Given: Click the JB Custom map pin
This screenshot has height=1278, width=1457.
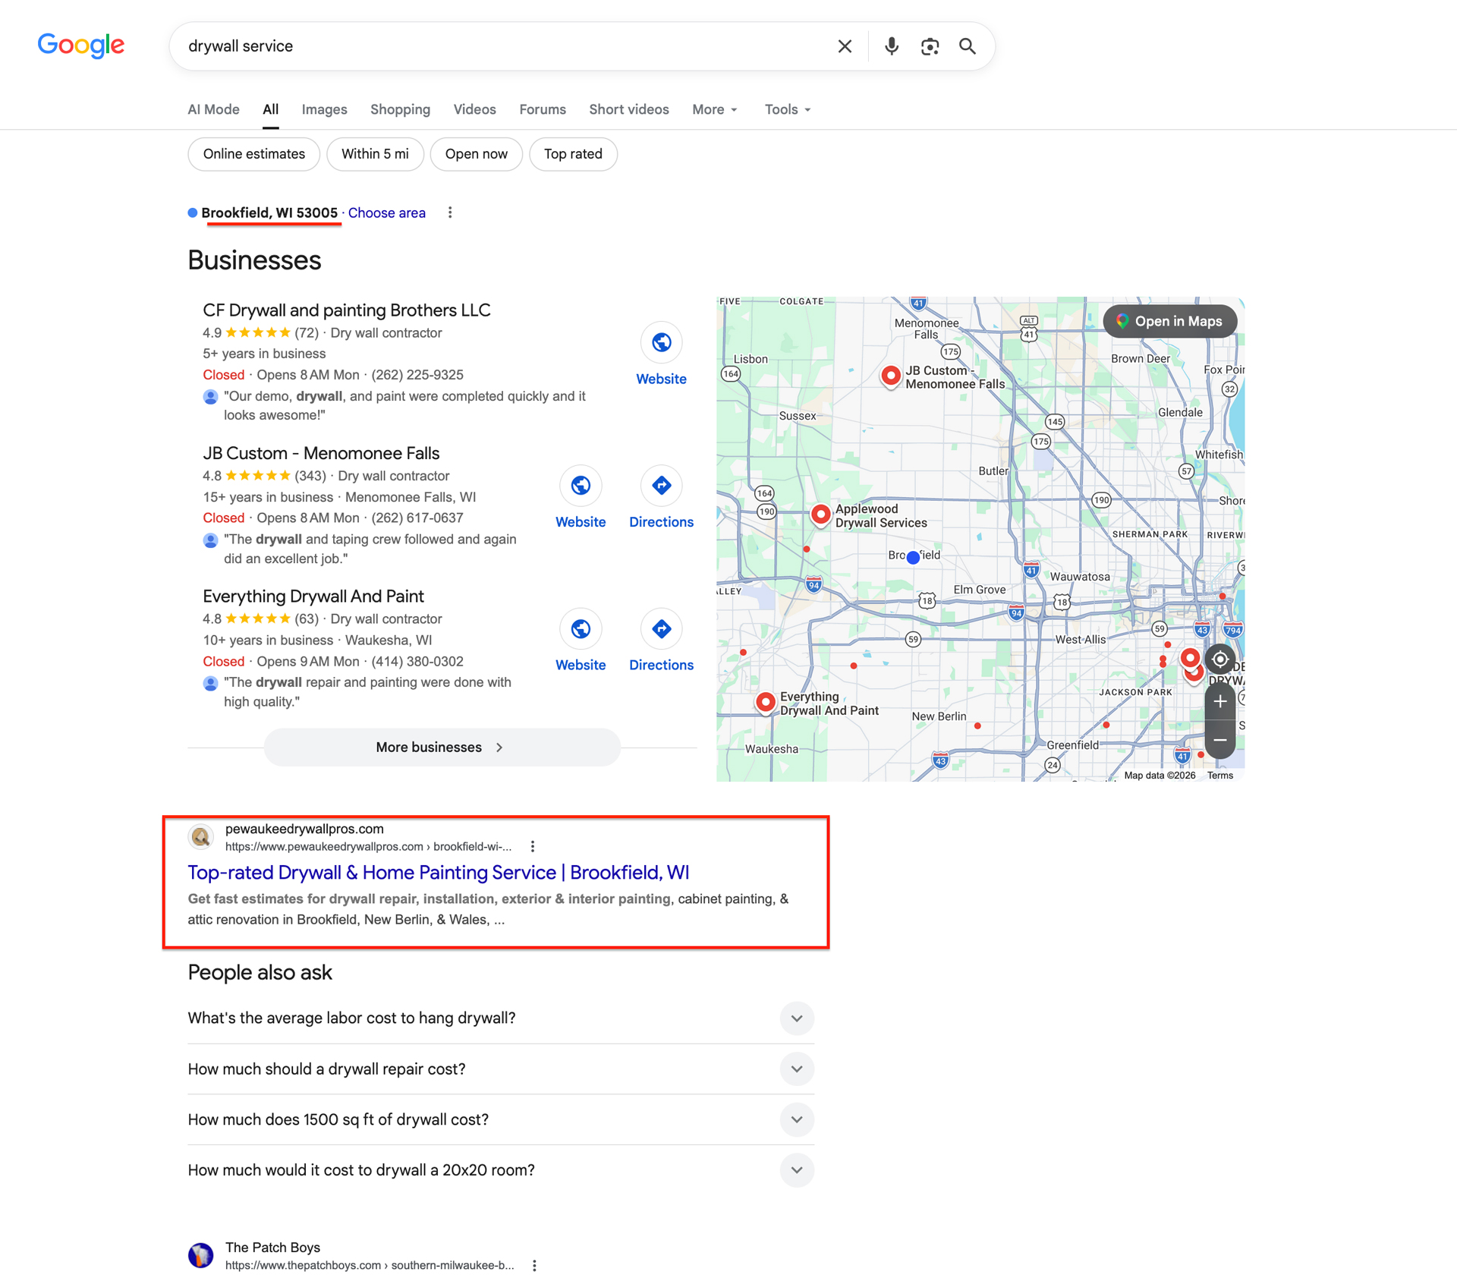Looking at the screenshot, I should 891,376.
